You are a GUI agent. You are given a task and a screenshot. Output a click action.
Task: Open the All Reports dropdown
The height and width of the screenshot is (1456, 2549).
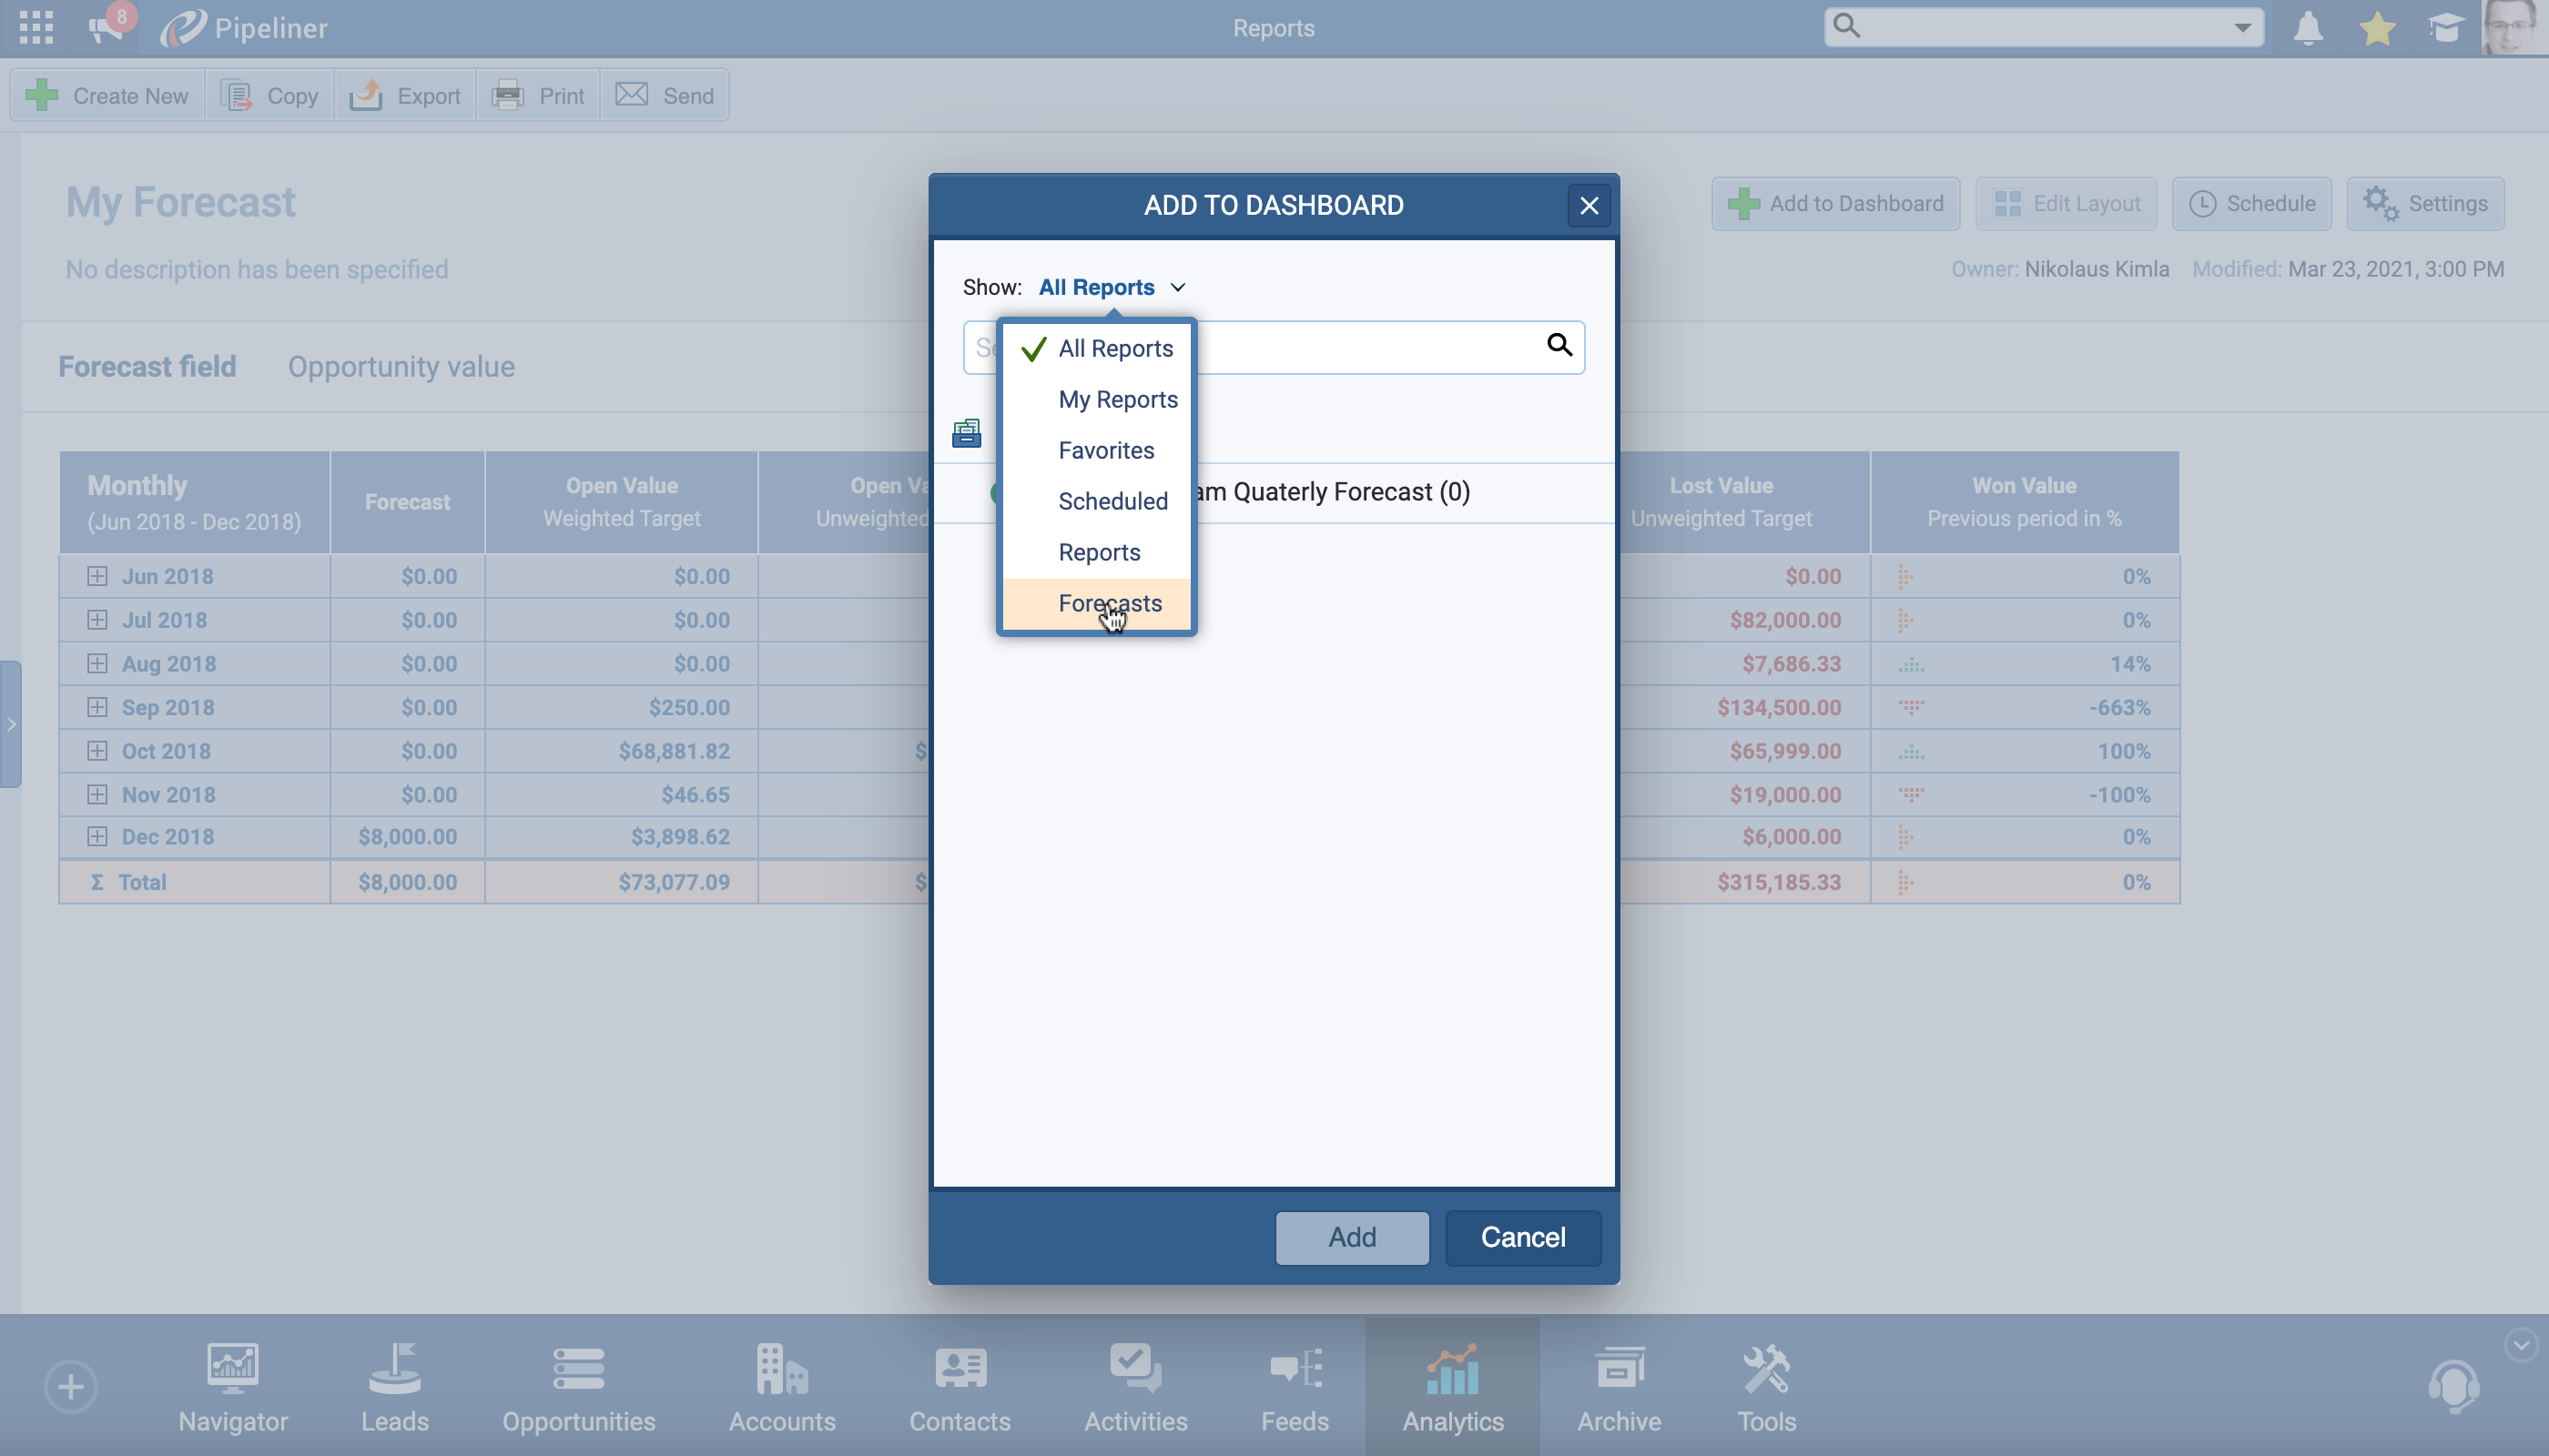[1111, 287]
